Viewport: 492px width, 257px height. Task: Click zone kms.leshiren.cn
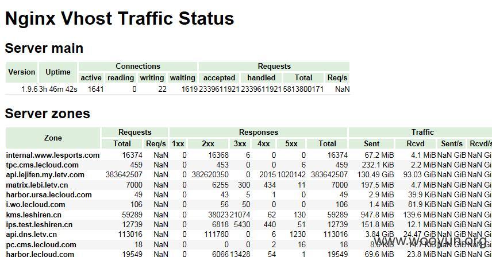pos(33,215)
